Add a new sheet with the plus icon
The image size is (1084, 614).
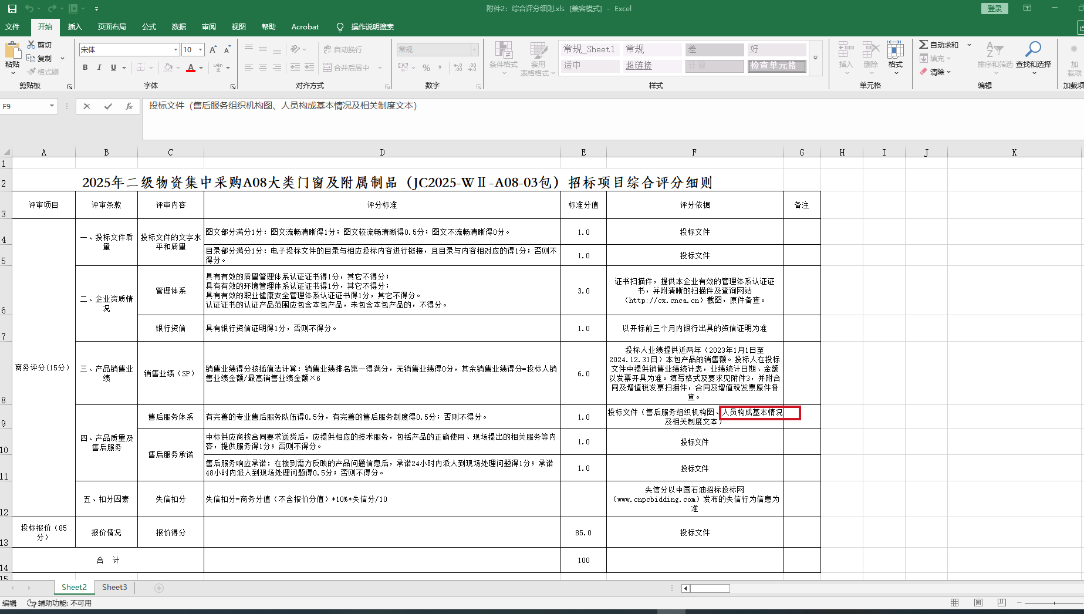point(159,588)
